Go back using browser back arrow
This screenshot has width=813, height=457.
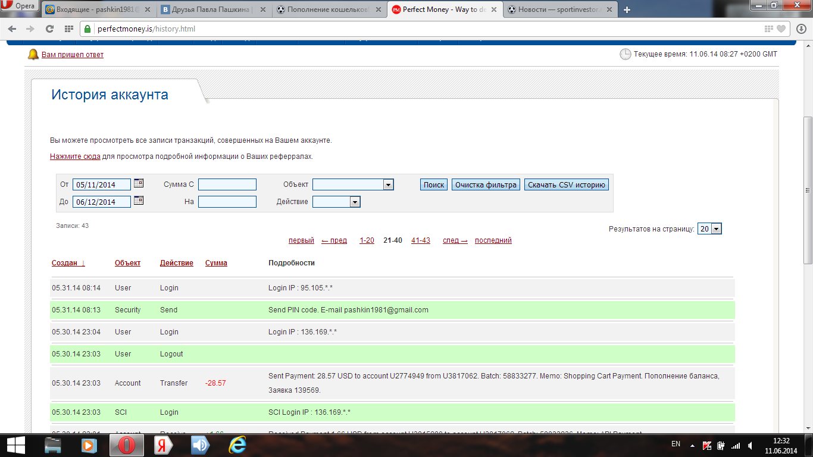point(13,29)
